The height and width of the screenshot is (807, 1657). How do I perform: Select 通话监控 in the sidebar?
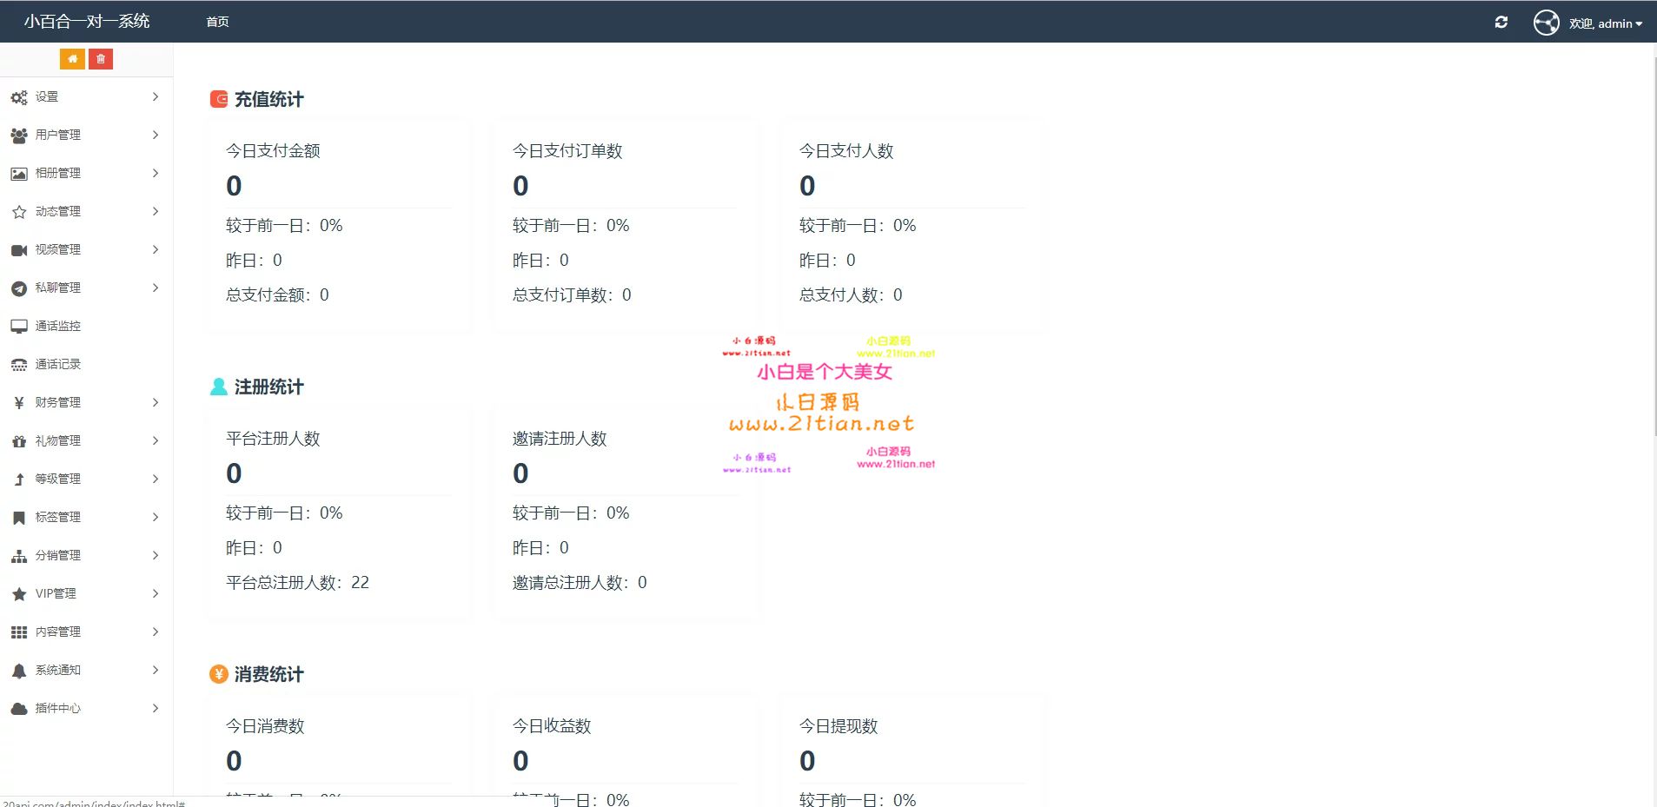[x=58, y=326]
